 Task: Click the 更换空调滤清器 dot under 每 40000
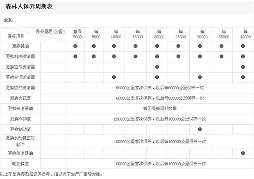click(243, 77)
